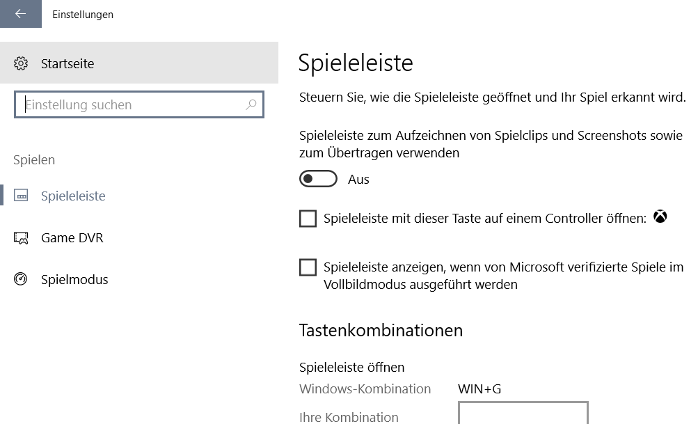The width and height of the screenshot is (698, 424).
Task: Click the back arrow button
Action: point(20,14)
